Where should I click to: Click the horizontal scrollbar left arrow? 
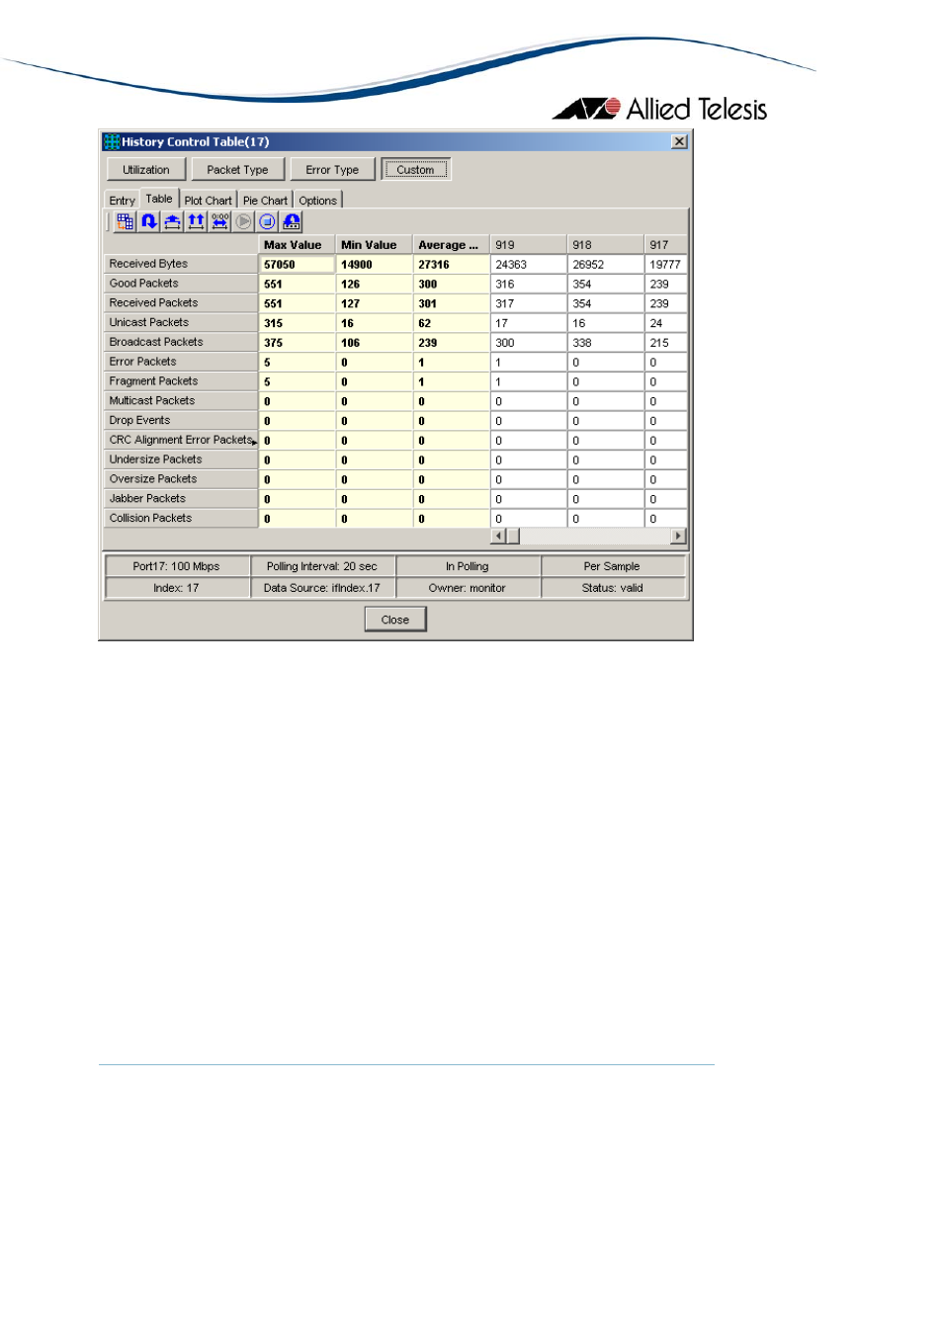pyautogui.click(x=498, y=536)
